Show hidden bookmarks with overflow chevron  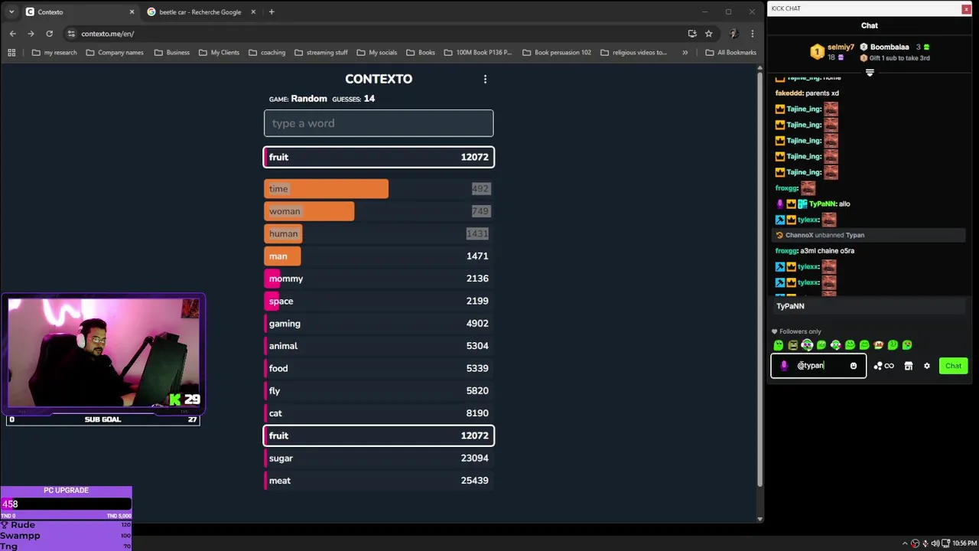pyautogui.click(x=685, y=53)
